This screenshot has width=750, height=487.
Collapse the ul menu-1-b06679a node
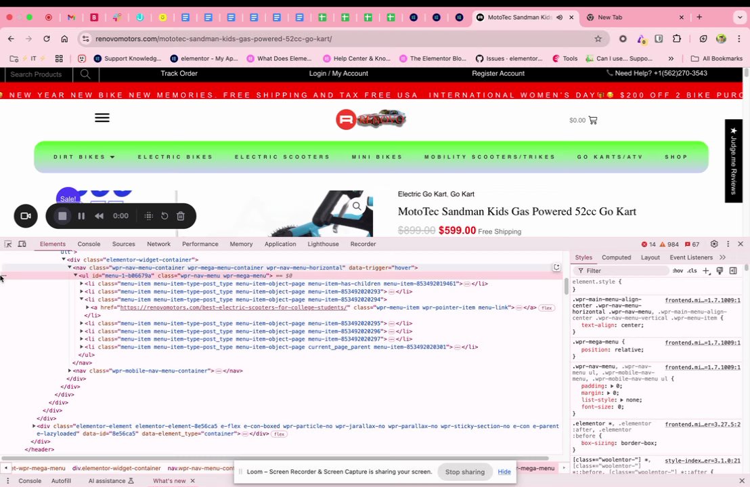(76, 276)
